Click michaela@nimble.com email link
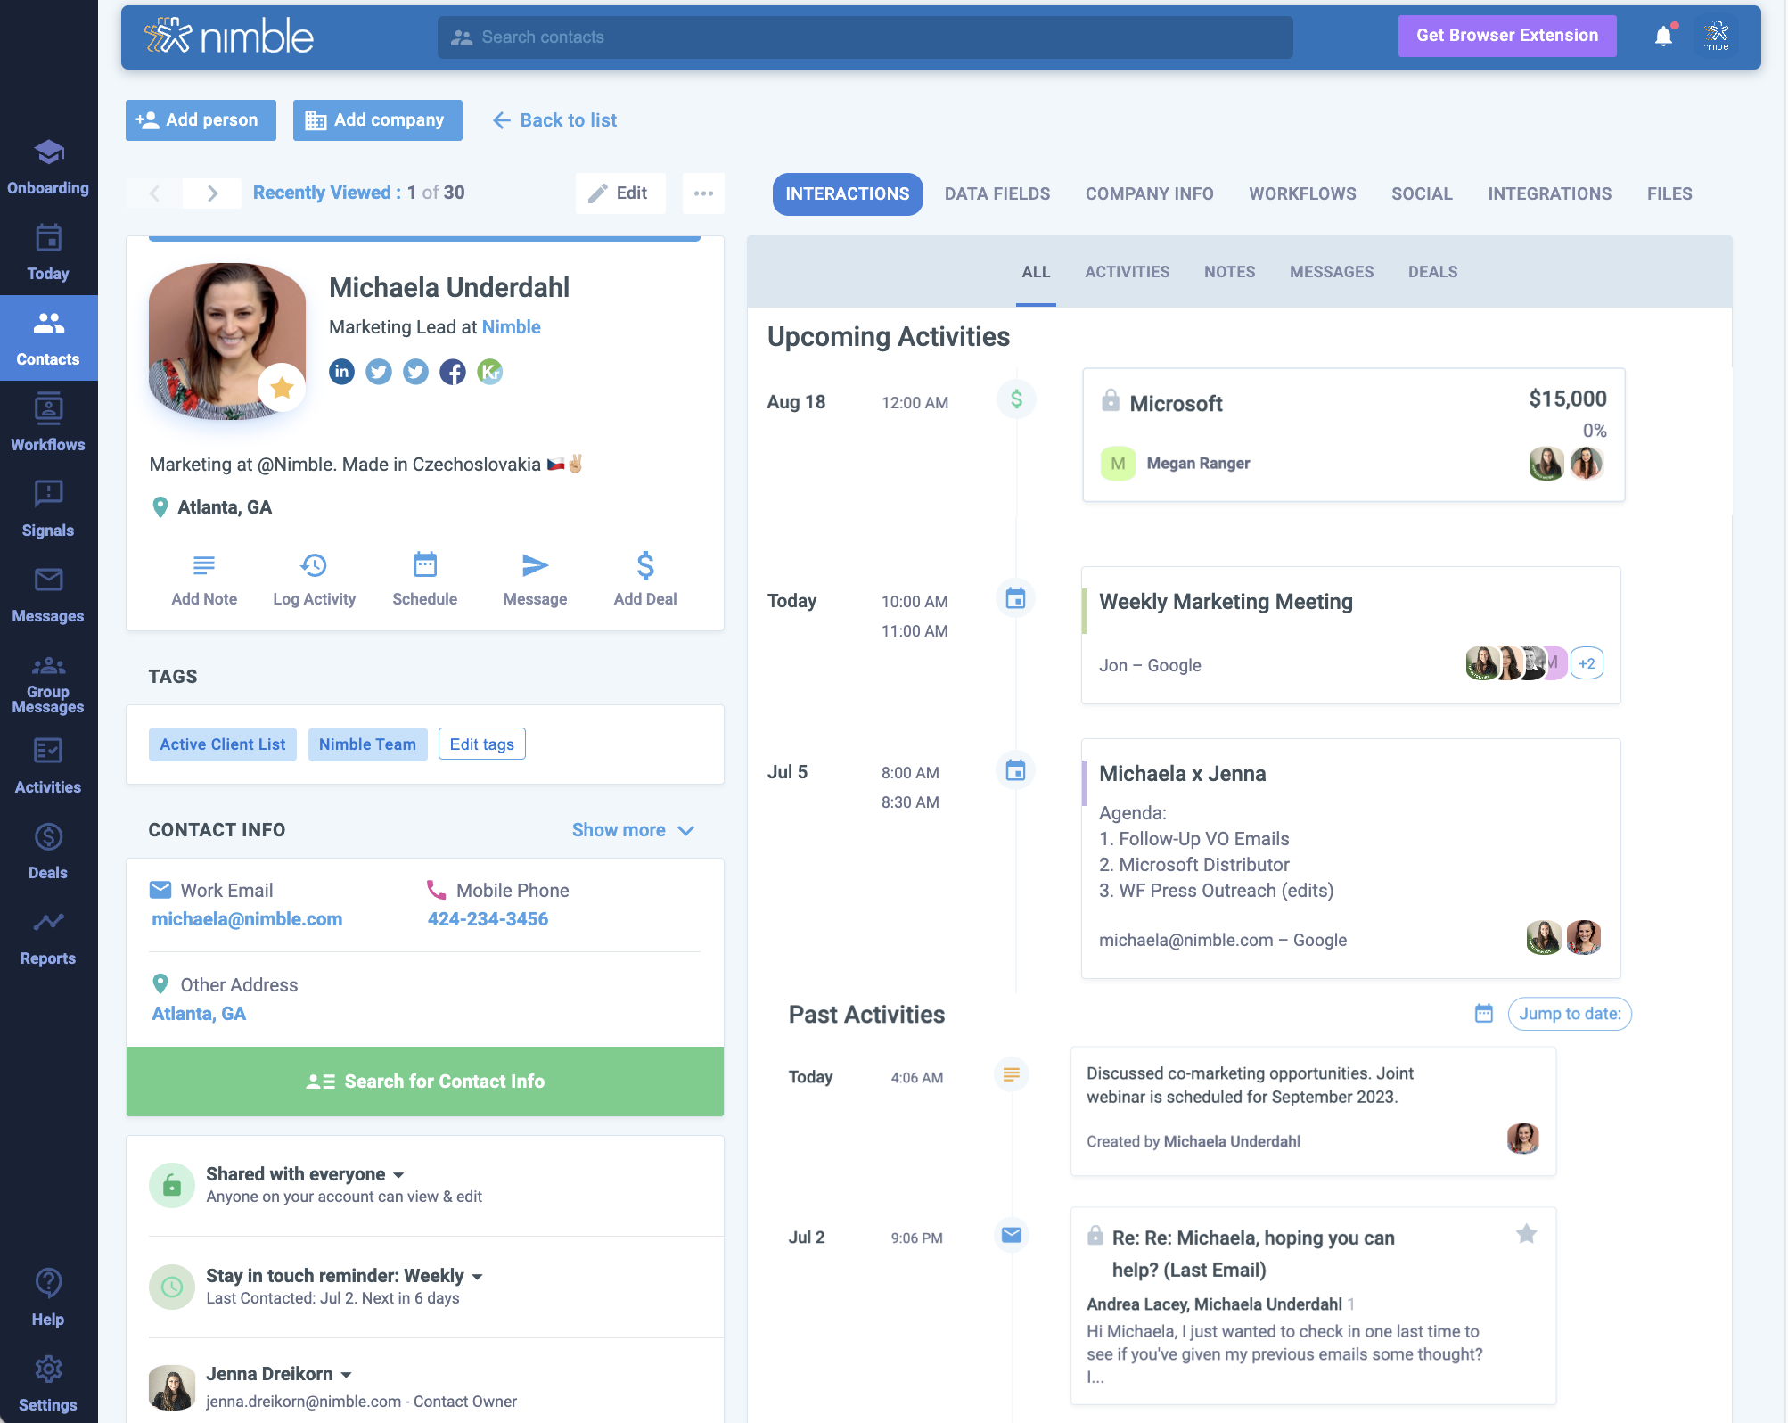 [247, 919]
